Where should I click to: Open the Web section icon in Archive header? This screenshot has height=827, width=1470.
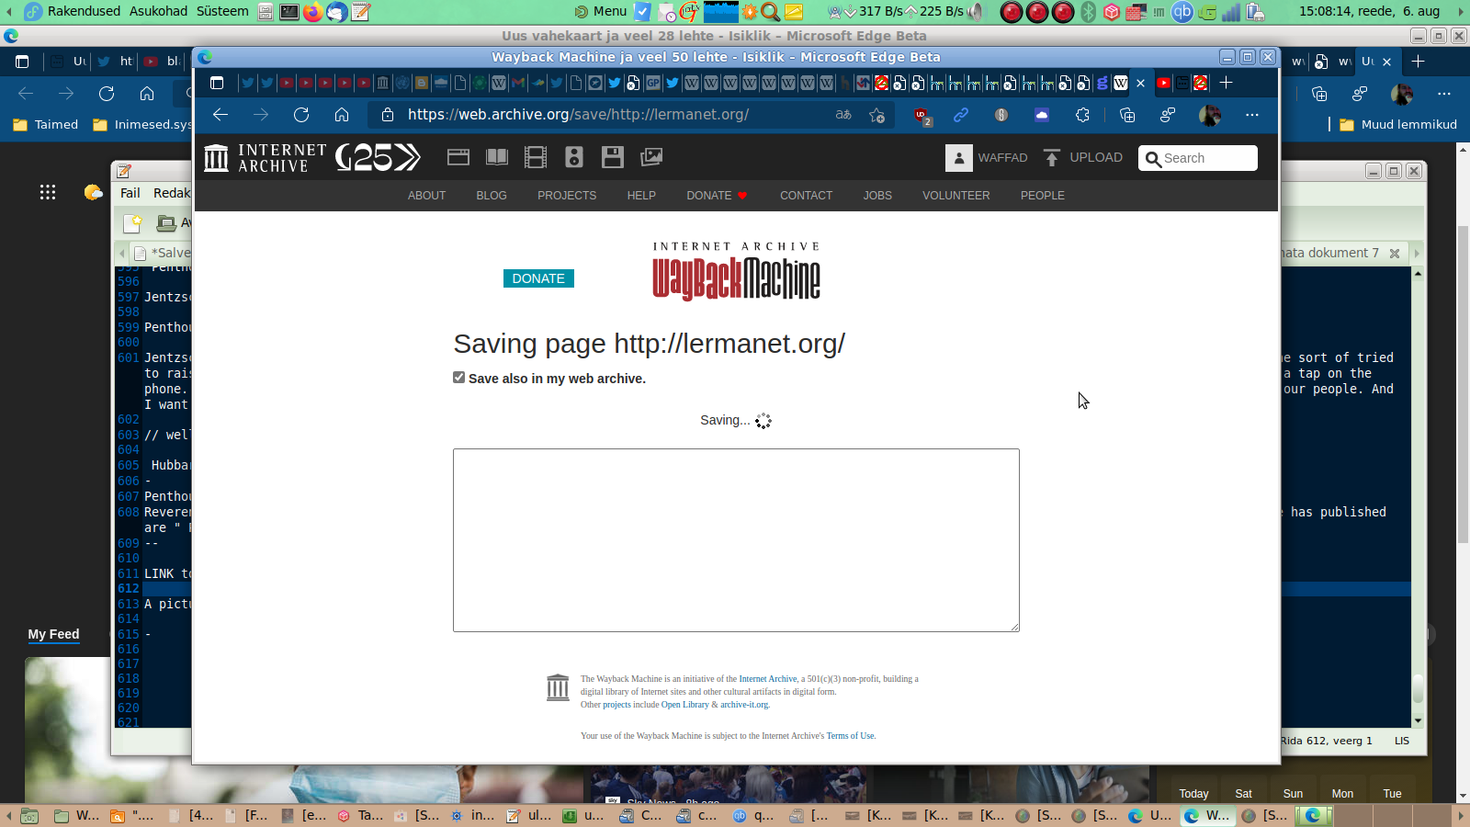[x=458, y=157]
